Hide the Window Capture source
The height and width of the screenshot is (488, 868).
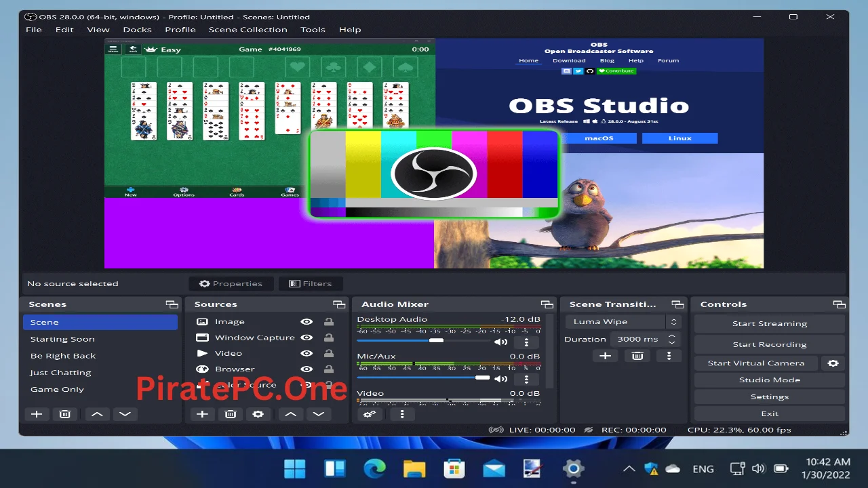point(307,338)
